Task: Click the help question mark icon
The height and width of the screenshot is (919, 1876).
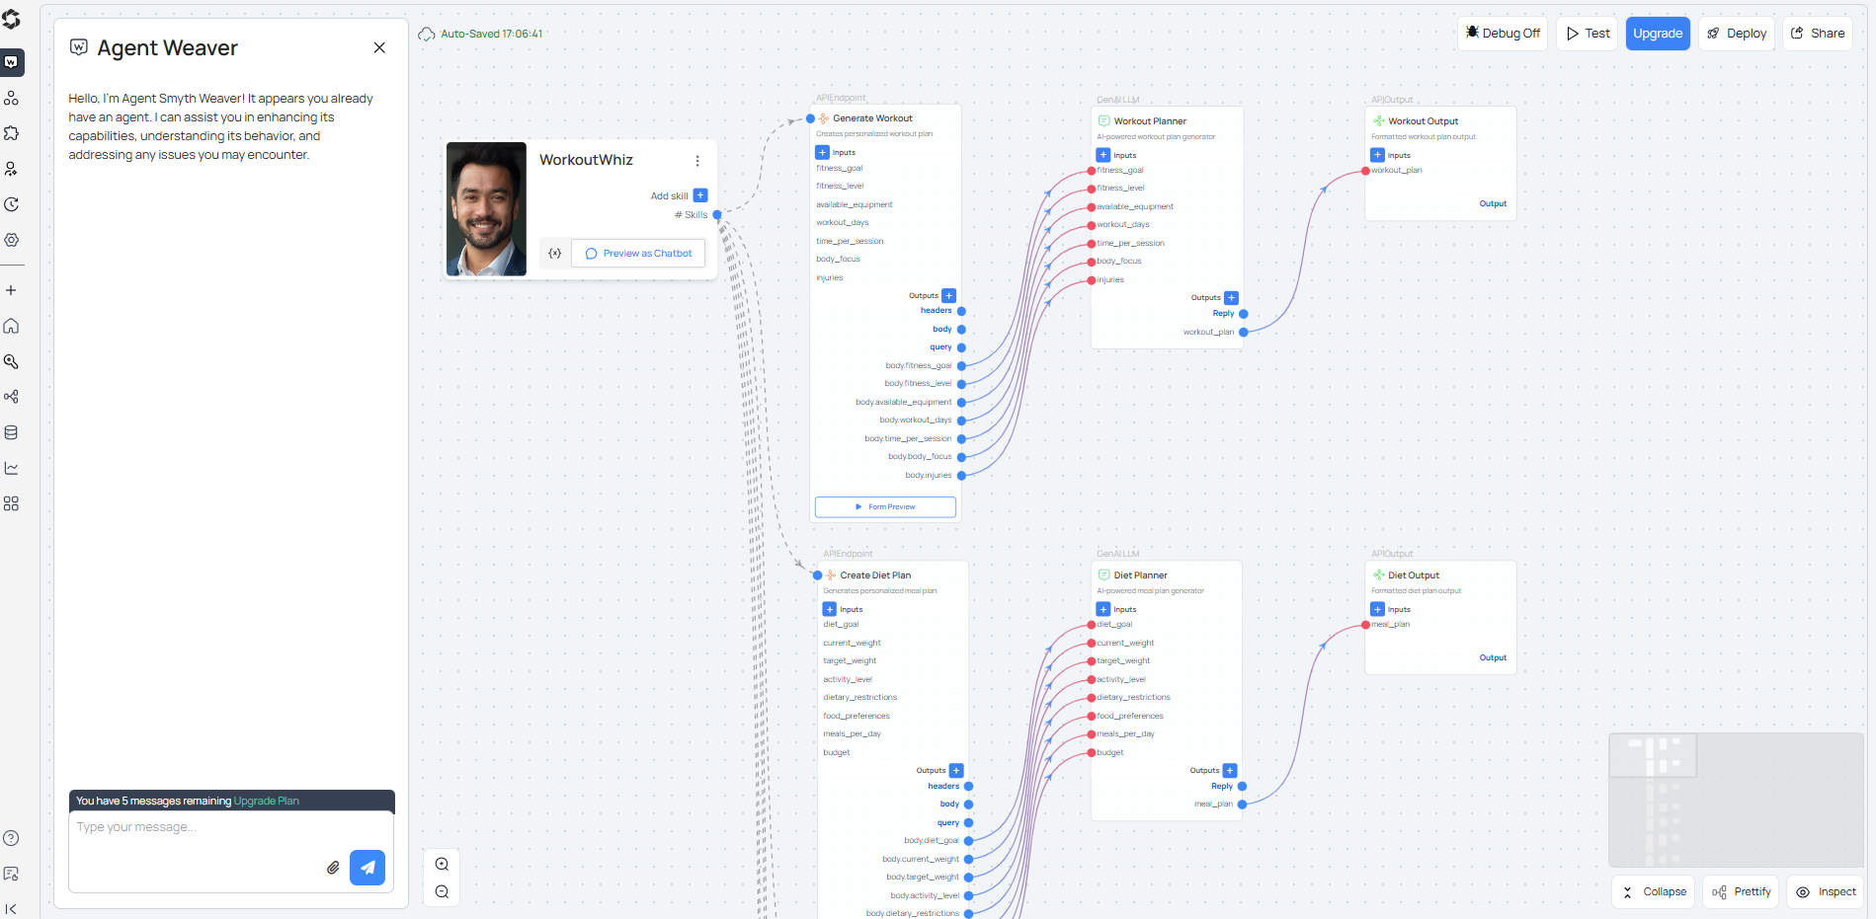Action: [12, 838]
